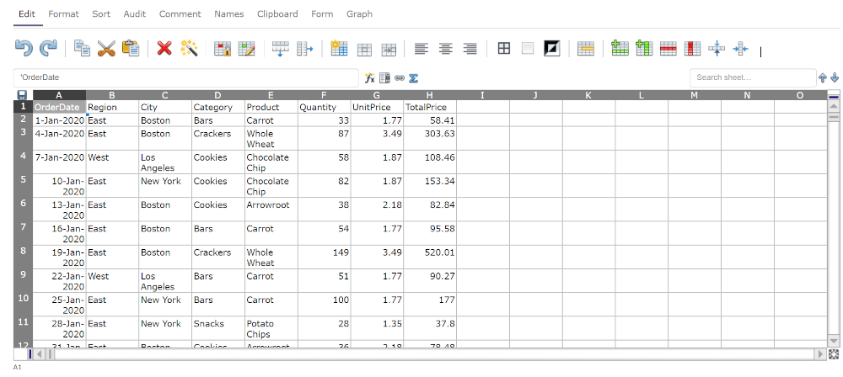Image resolution: width=843 pixels, height=377 pixels.
Task: Click the Fill Down arrow icon
Action: point(281,49)
